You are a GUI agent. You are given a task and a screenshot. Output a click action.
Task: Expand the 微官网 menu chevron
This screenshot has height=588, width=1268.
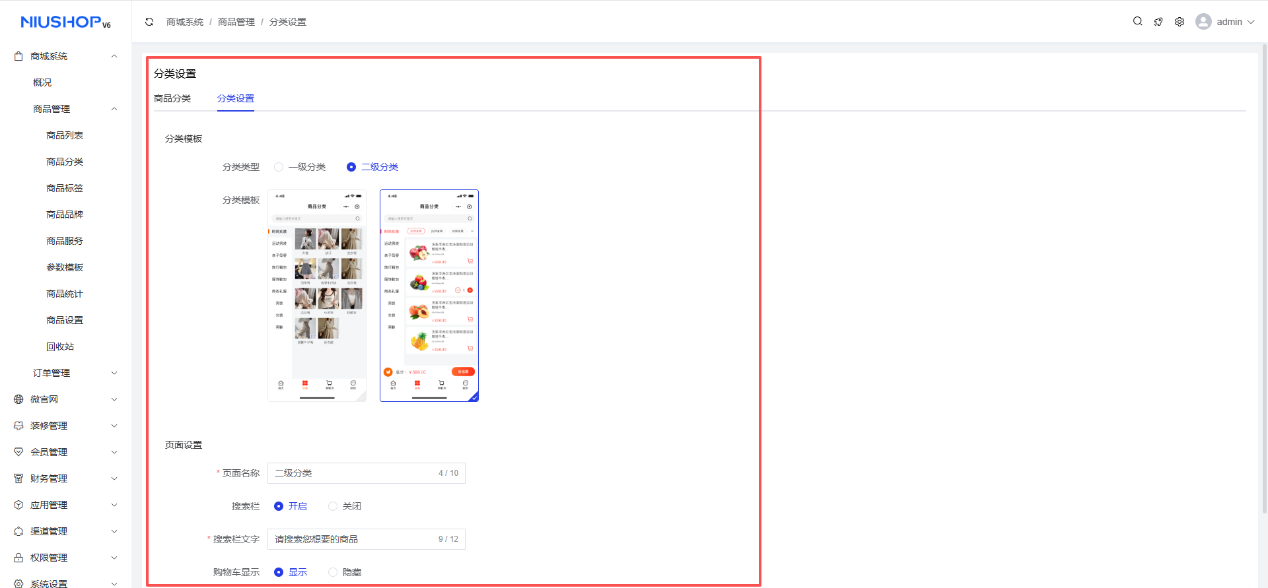[114, 399]
